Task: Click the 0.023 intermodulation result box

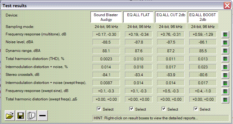Action: (x=203, y=67)
